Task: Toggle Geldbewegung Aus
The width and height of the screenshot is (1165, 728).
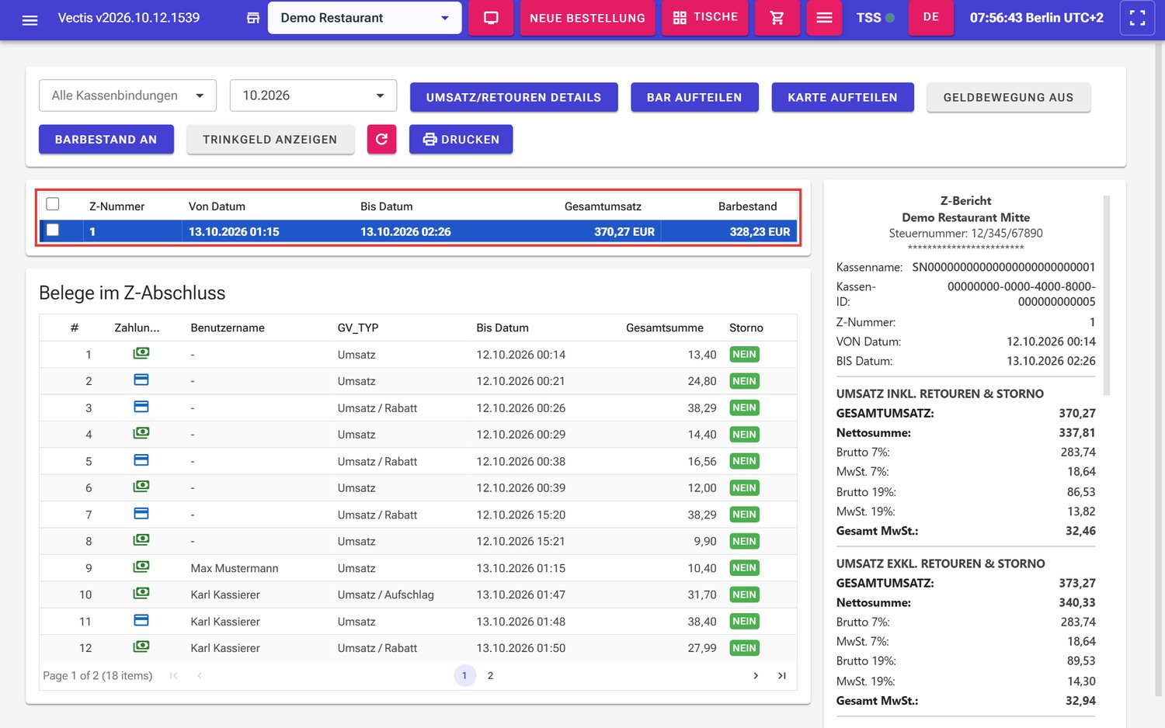Action: pyautogui.click(x=1008, y=97)
